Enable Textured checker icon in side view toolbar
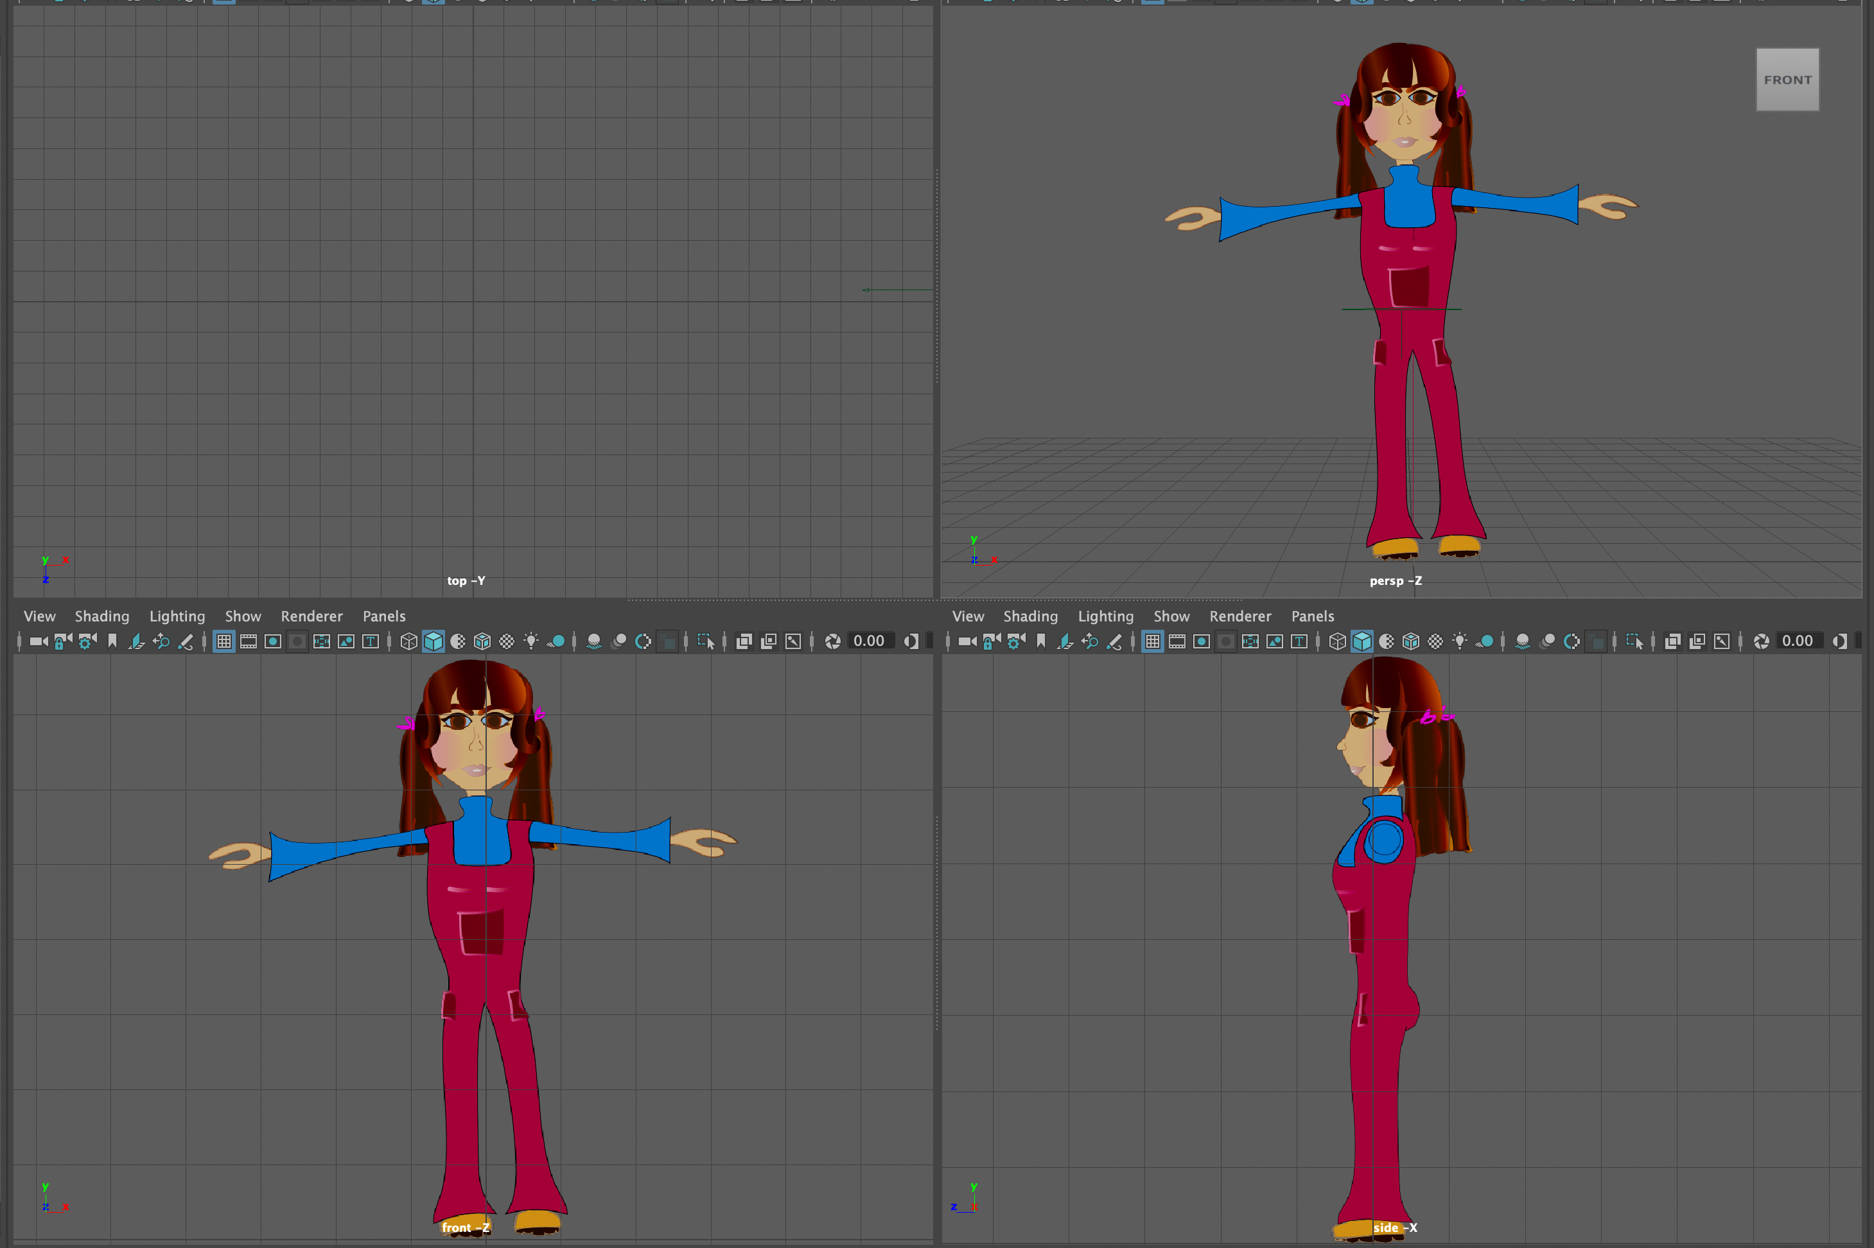The height and width of the screenshot is (1248, 1874). tap(1435, 641)
